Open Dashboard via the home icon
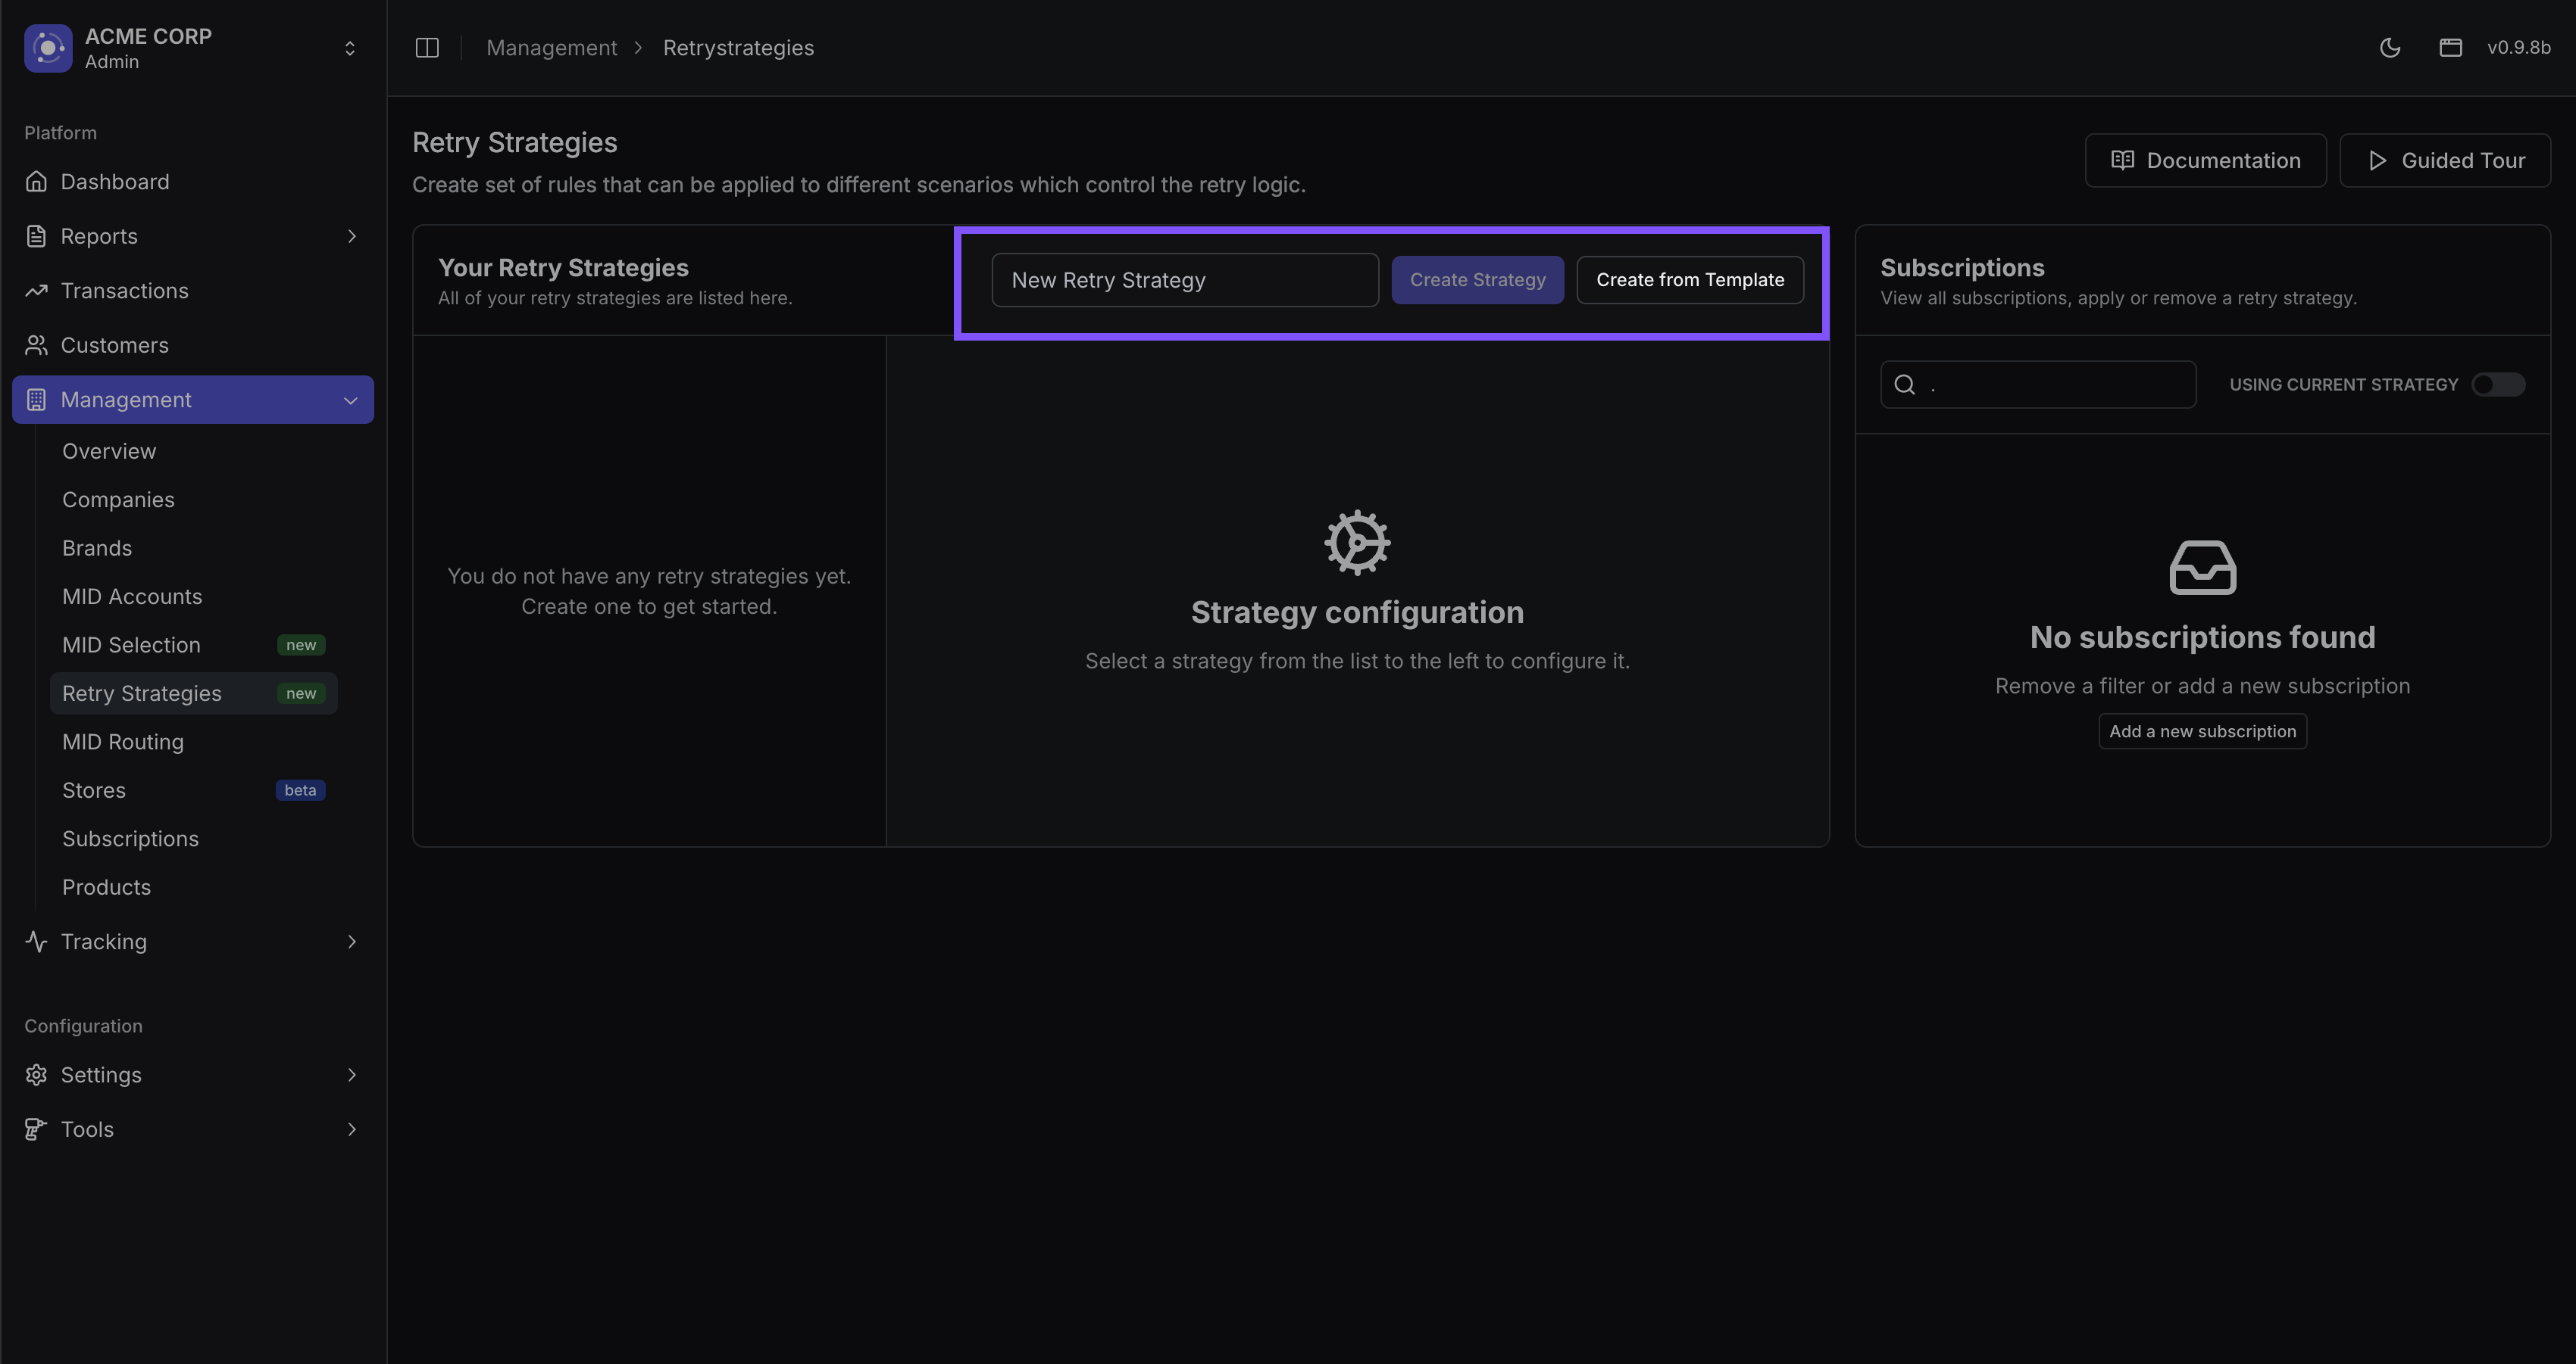 (x=37, y=182)
